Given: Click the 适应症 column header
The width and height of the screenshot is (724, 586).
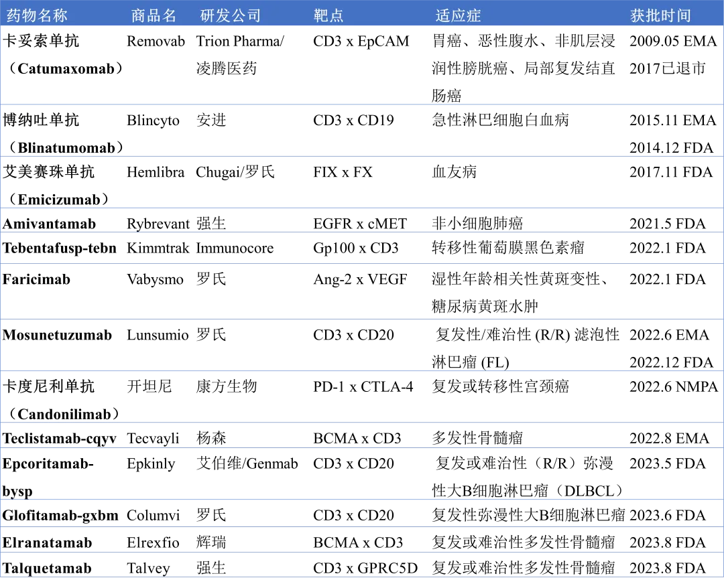Looking at the screenshot, I should [x=458, y=15].
